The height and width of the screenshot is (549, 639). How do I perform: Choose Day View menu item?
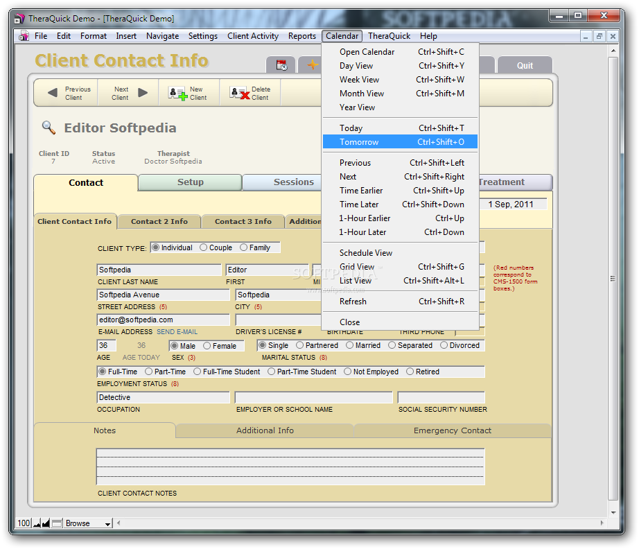(x=400, y=66)
